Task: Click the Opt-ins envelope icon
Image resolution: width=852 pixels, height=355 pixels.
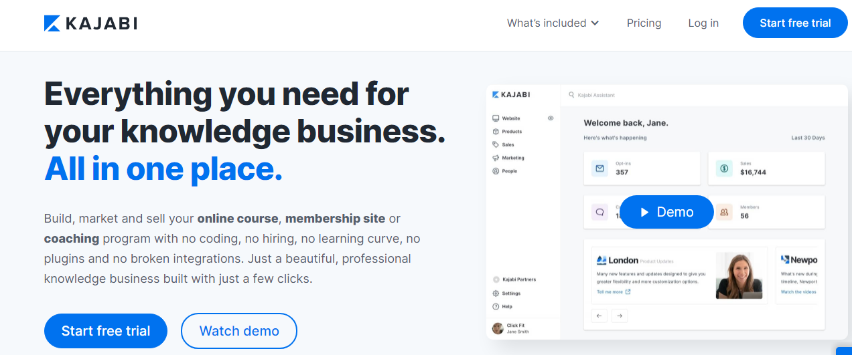Action: (600, 168)
